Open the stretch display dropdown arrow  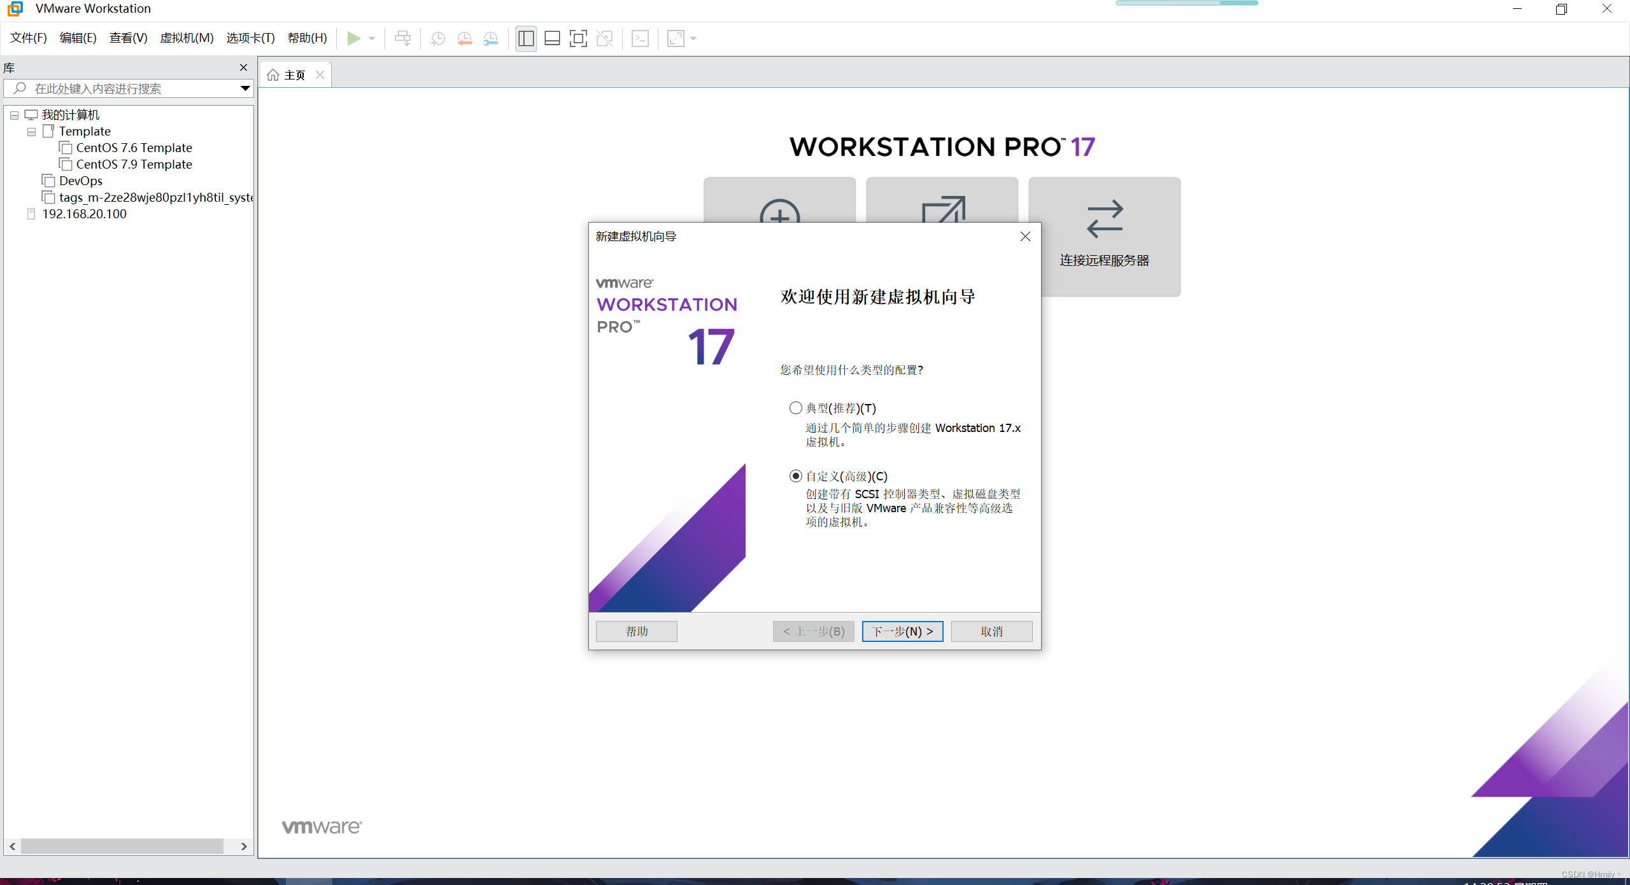pyautogui.click(x=693, y=39)
